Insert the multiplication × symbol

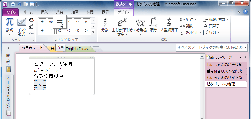[x=86, y=22]
